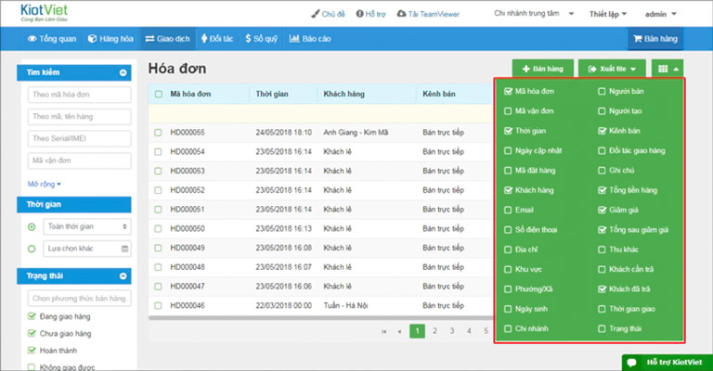Open the Chủ đề theme brush icon
This screenshot has height=371, width=713.
coord(315,14)
